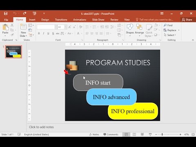Click the Copy icon
This screenshot has height=147, width=196.
12,30
